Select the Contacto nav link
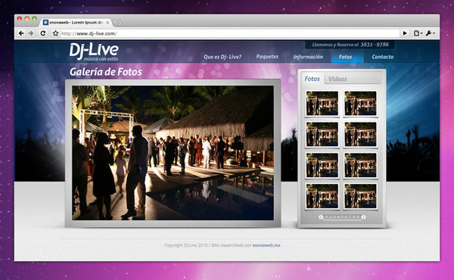The image size is (454, 280). (382, 57)
